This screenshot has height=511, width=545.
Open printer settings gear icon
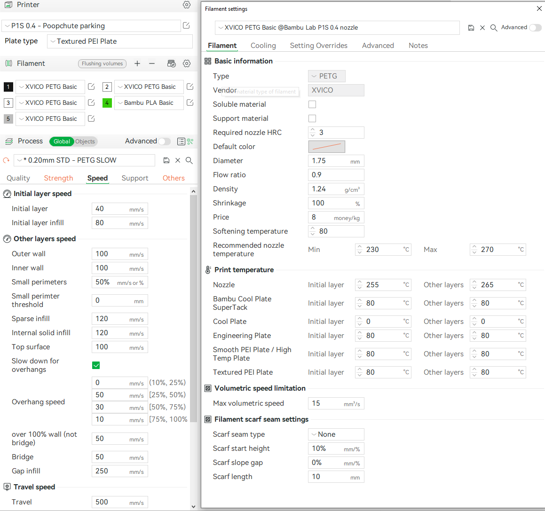[x=187, y=5]
